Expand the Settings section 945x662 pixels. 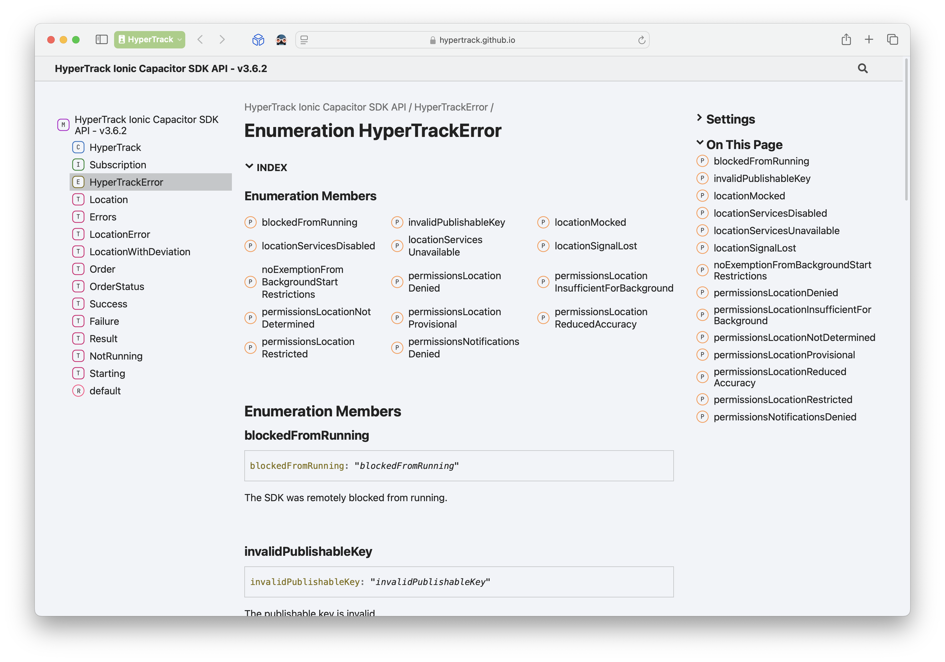click(726, 119)
